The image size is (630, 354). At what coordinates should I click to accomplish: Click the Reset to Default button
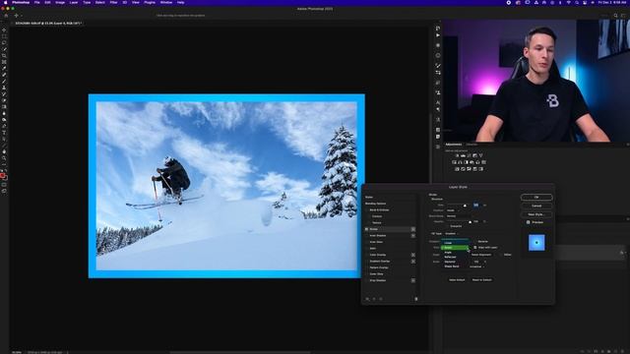481,280
